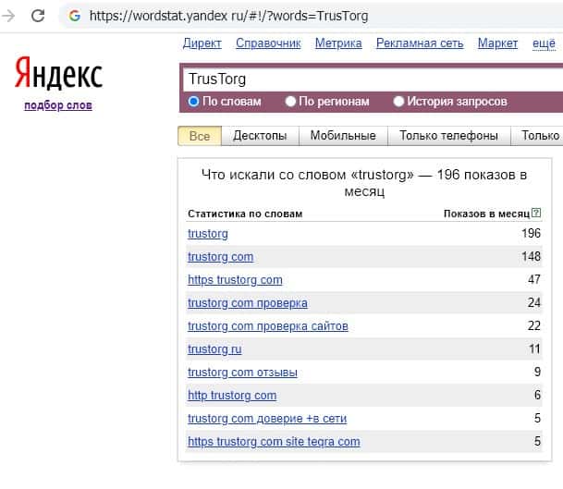Image resolution: width=563 pixels, height=489 pixels.
Task: Select the Все tab
Action: tap(200, 136)
